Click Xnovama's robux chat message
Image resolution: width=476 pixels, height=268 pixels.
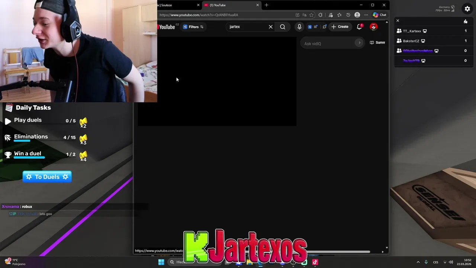coord(17,207)
